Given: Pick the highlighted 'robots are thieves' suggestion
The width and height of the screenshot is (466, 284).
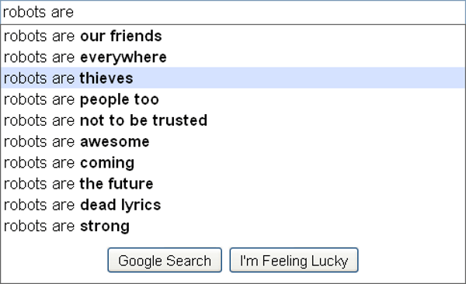Looking at the screenshot, I should (x=233, y=78).
